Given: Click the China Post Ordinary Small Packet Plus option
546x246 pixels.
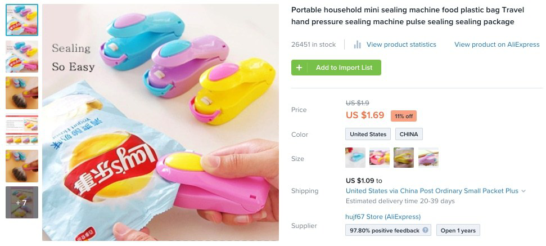Looking at the screenshot, I should [432, 191].
